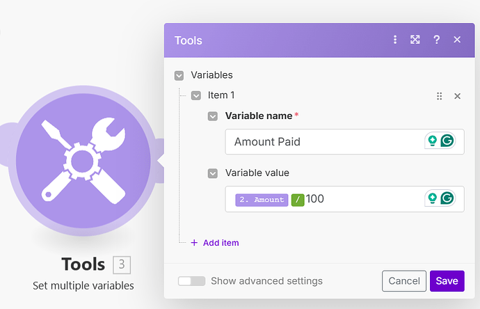Viewport: 480px width, 309px height.
Task: Open the Tools dialog three-dot options menu
Action: coord(395,40)
